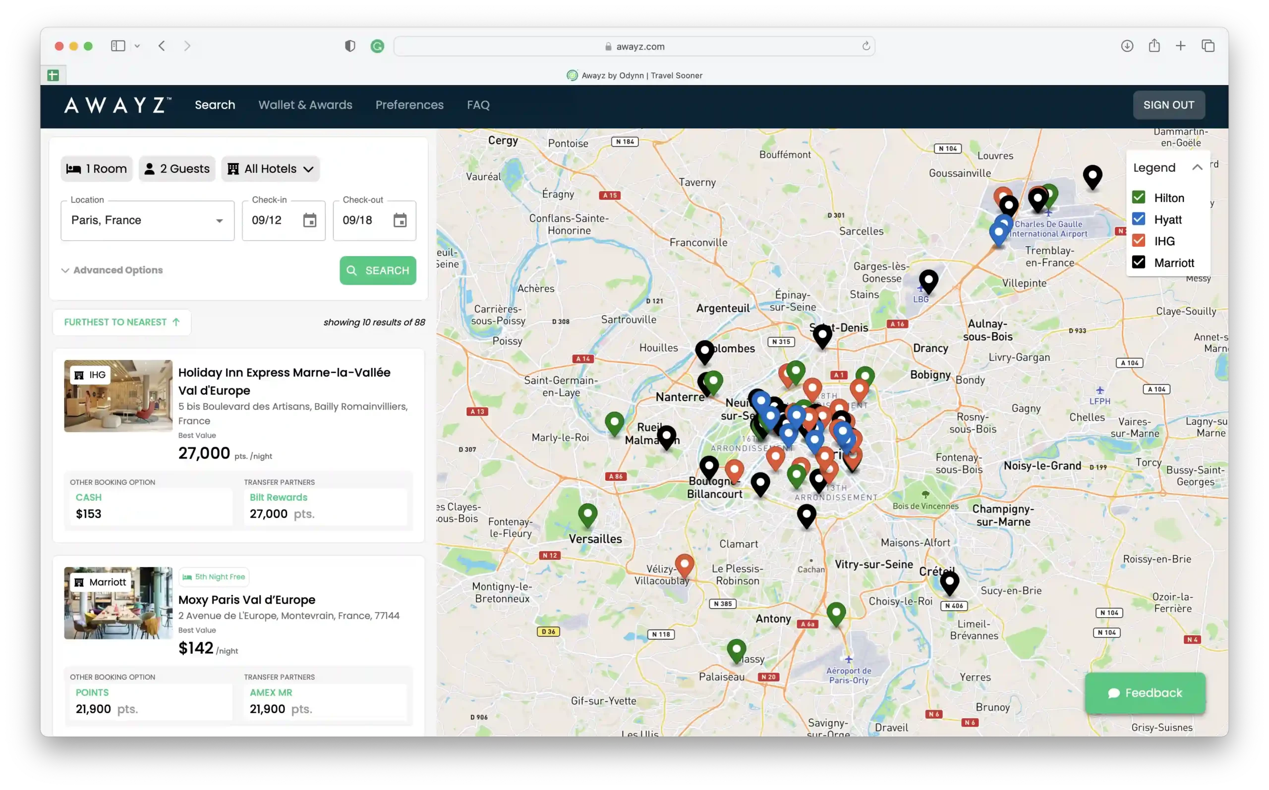Toggle the Hilton legend checkbox

click(1138, 198)
